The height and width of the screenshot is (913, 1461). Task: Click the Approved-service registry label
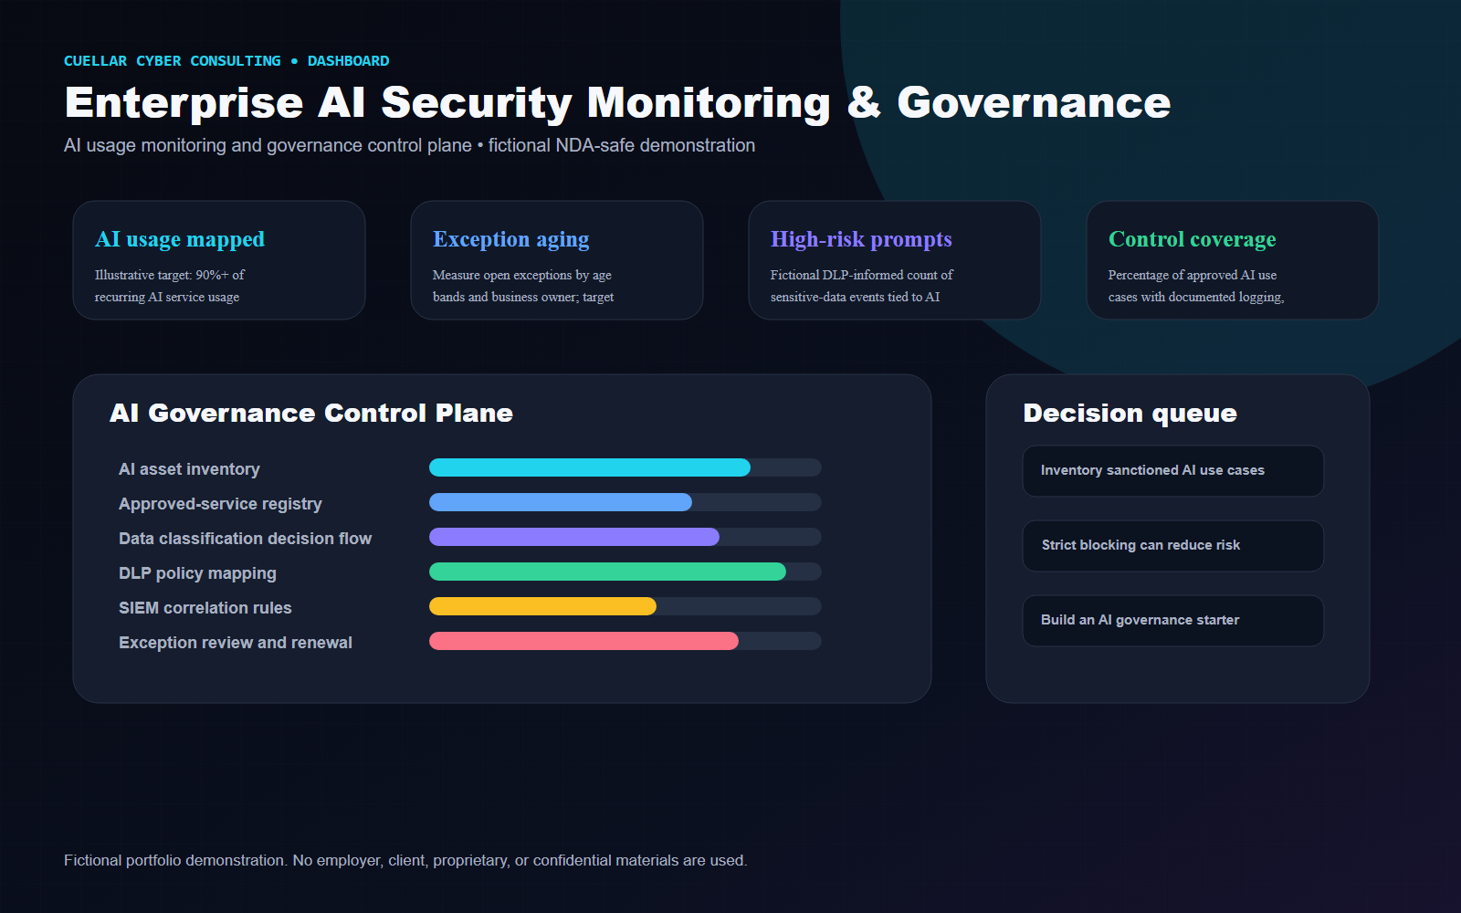click(220, 504)
